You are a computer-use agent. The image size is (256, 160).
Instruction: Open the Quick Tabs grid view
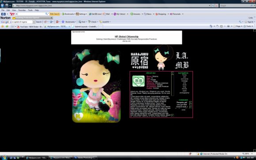pyautogui.click(x=12, y=27)
